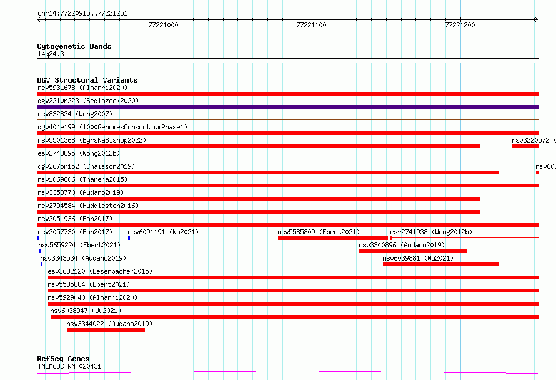This screenshot has width=556, height=380.
Task: Click the nsv5931678 (Almarri2020) variant label
Action: point(82,87)
